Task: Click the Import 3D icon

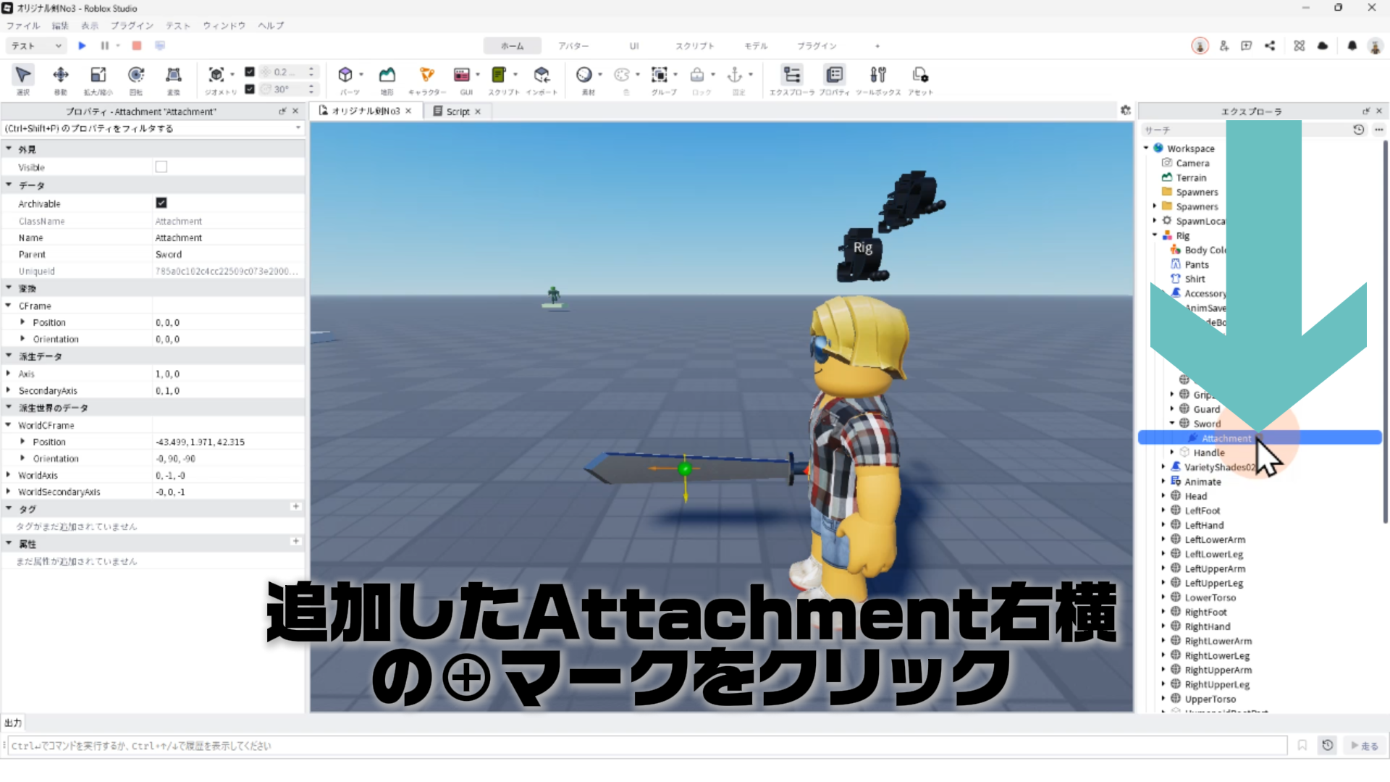Action: point(542,75)
